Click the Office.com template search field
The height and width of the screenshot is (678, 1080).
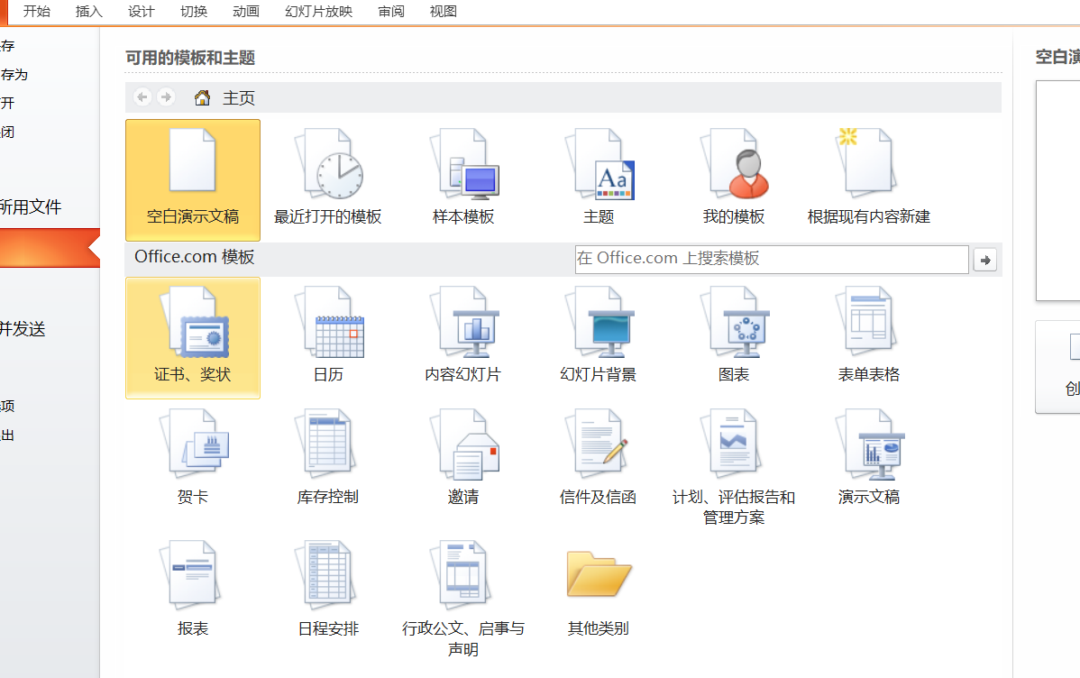[x=771, y=259]
